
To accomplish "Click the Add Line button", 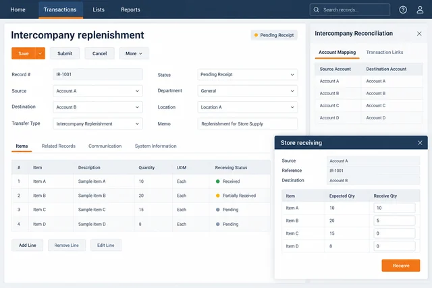I will pos(27,245).
